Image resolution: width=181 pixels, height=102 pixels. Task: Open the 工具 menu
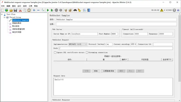[x=30, y=6]
